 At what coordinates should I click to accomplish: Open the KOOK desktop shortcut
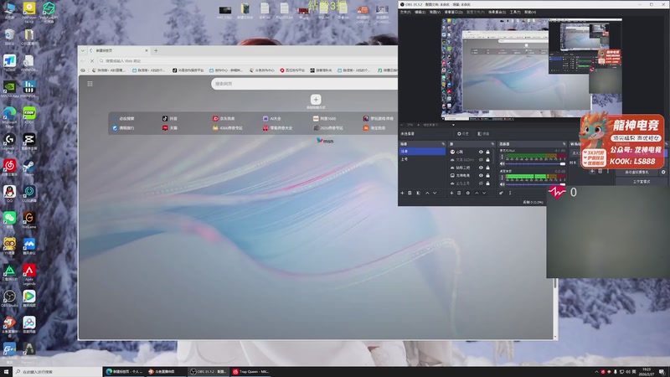pyautogui.click(x=29, y=113)
